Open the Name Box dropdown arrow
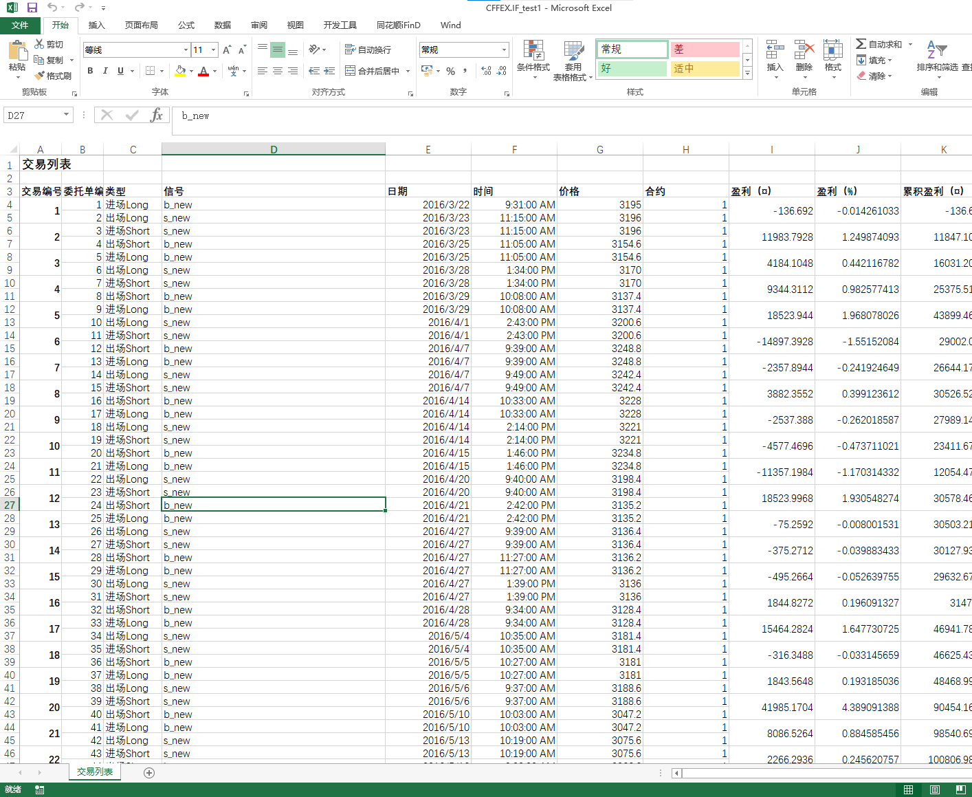 [x=66, y=115]
